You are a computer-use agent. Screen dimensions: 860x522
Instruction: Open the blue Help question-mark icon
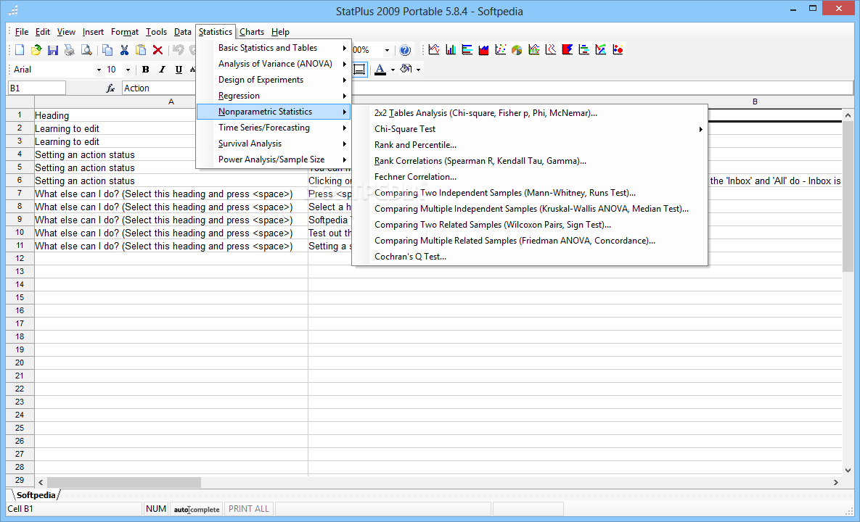point(405,50)
